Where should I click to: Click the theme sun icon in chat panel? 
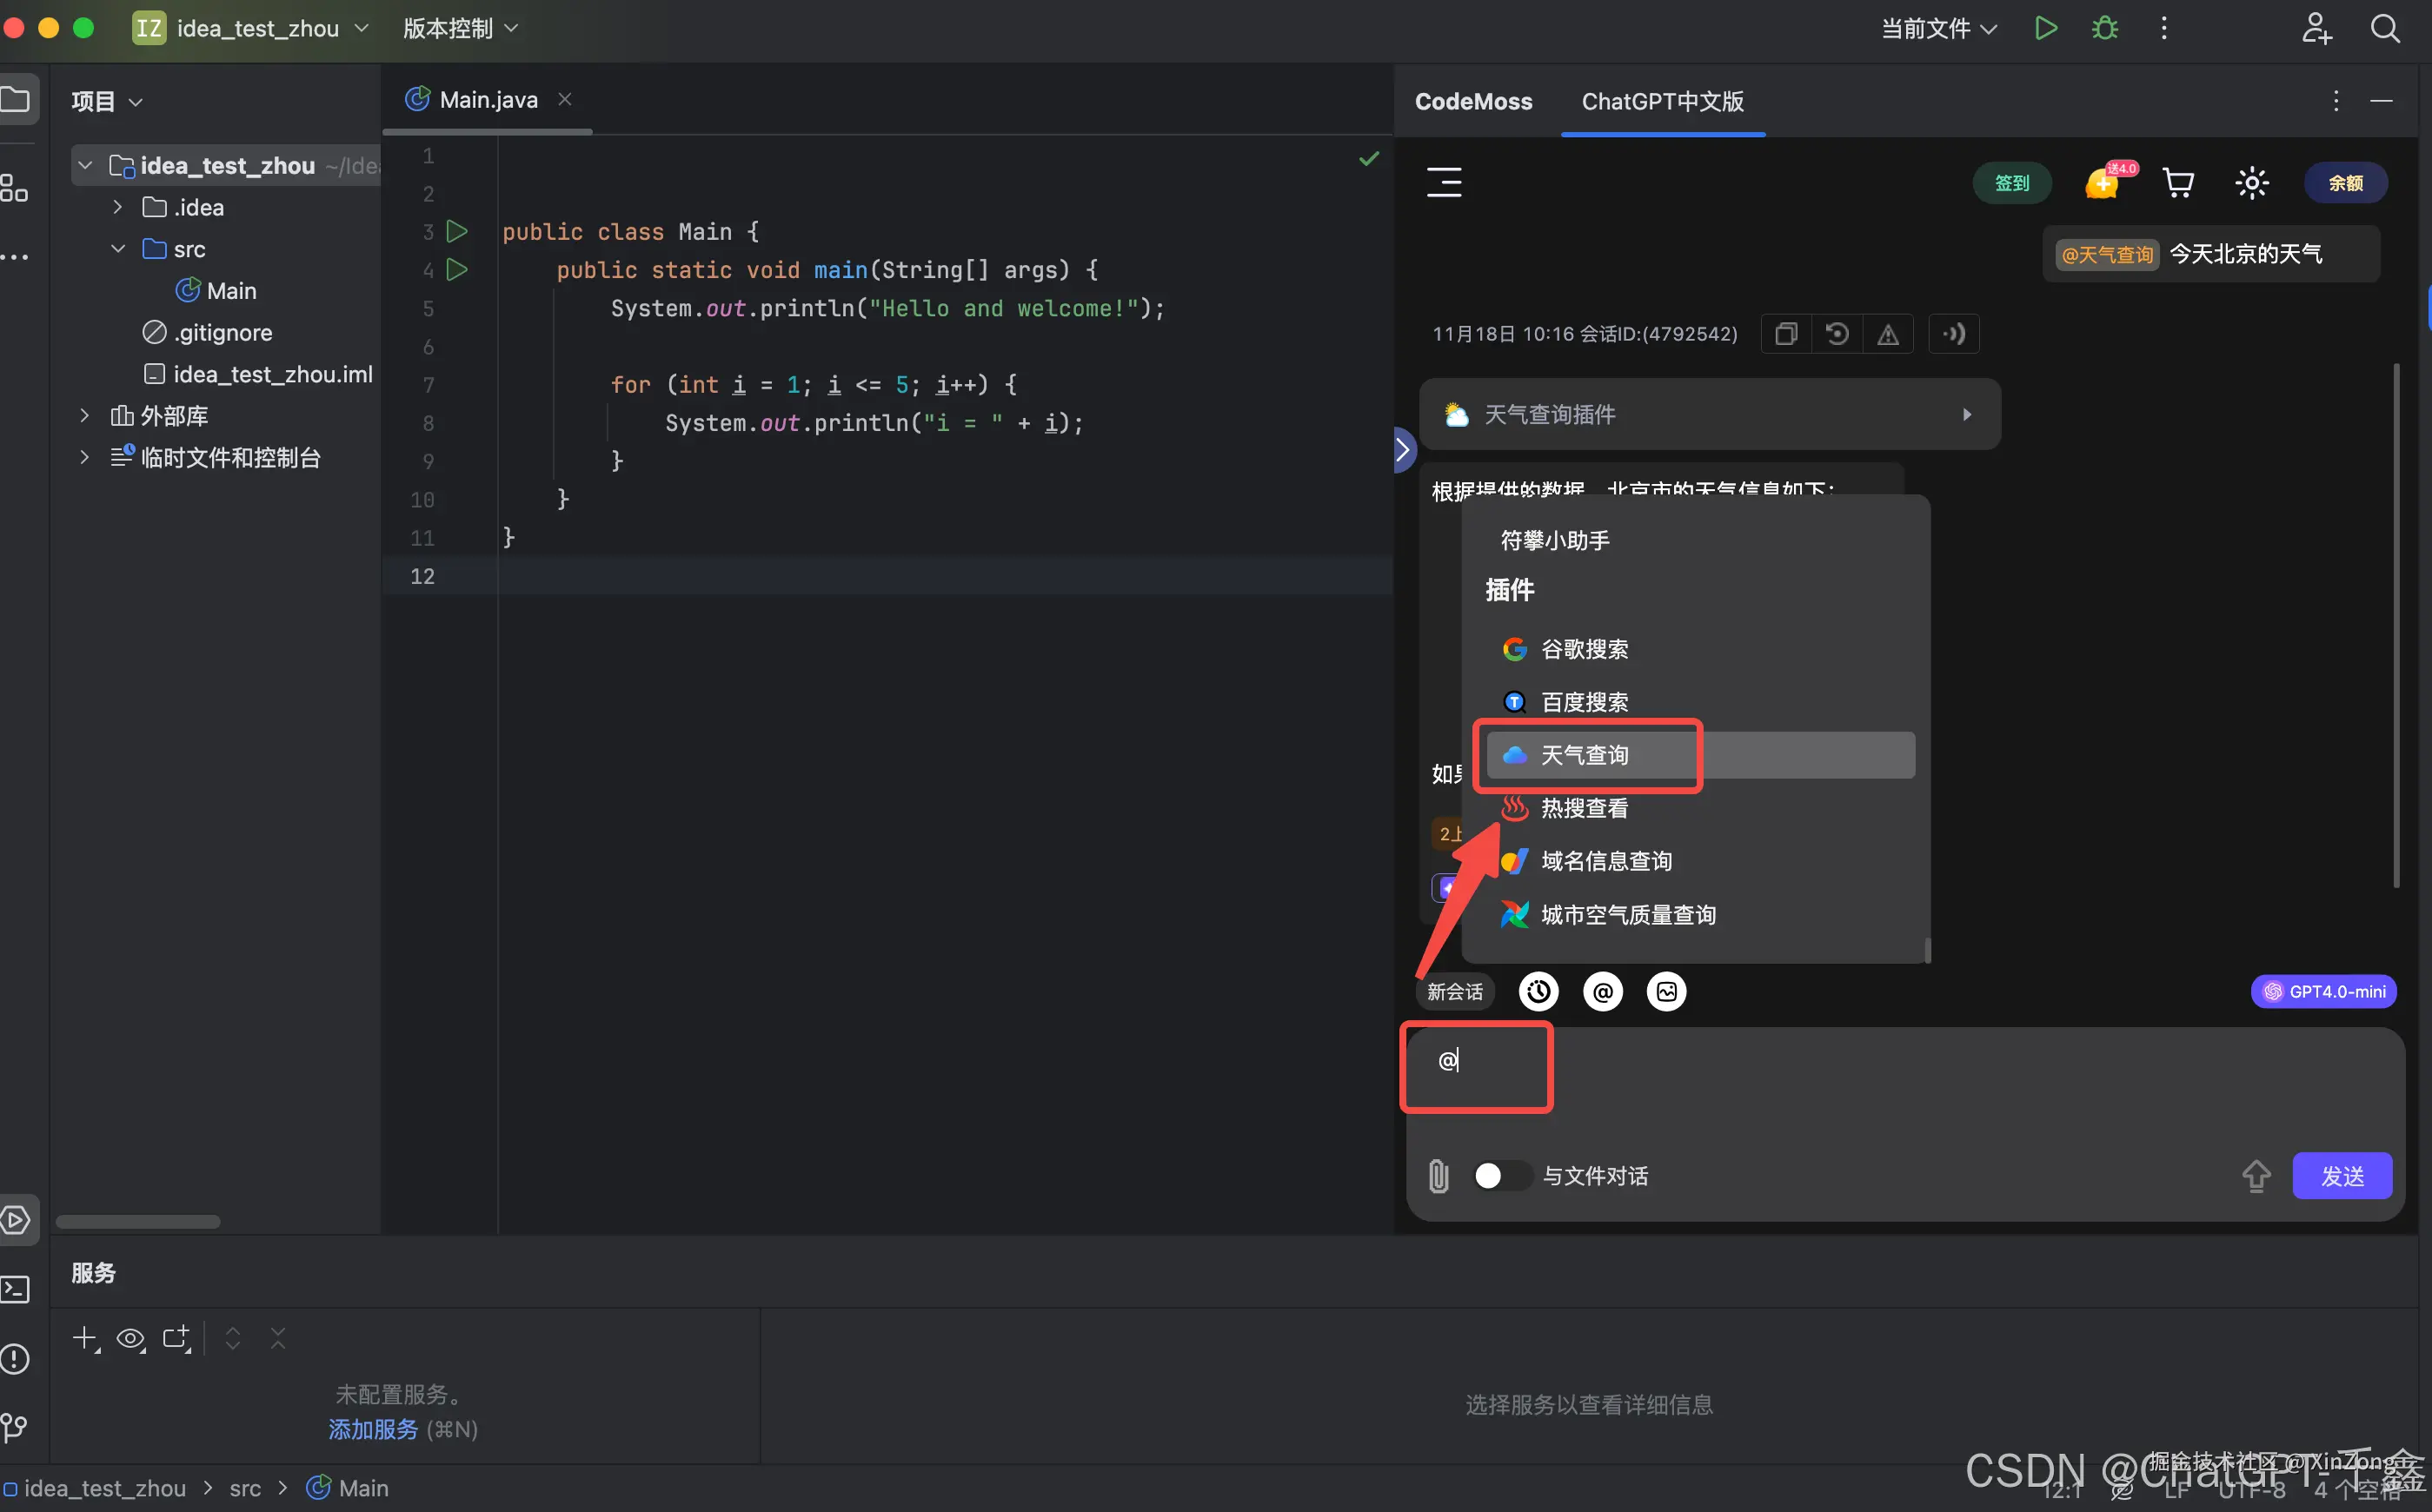[2252, 183]
